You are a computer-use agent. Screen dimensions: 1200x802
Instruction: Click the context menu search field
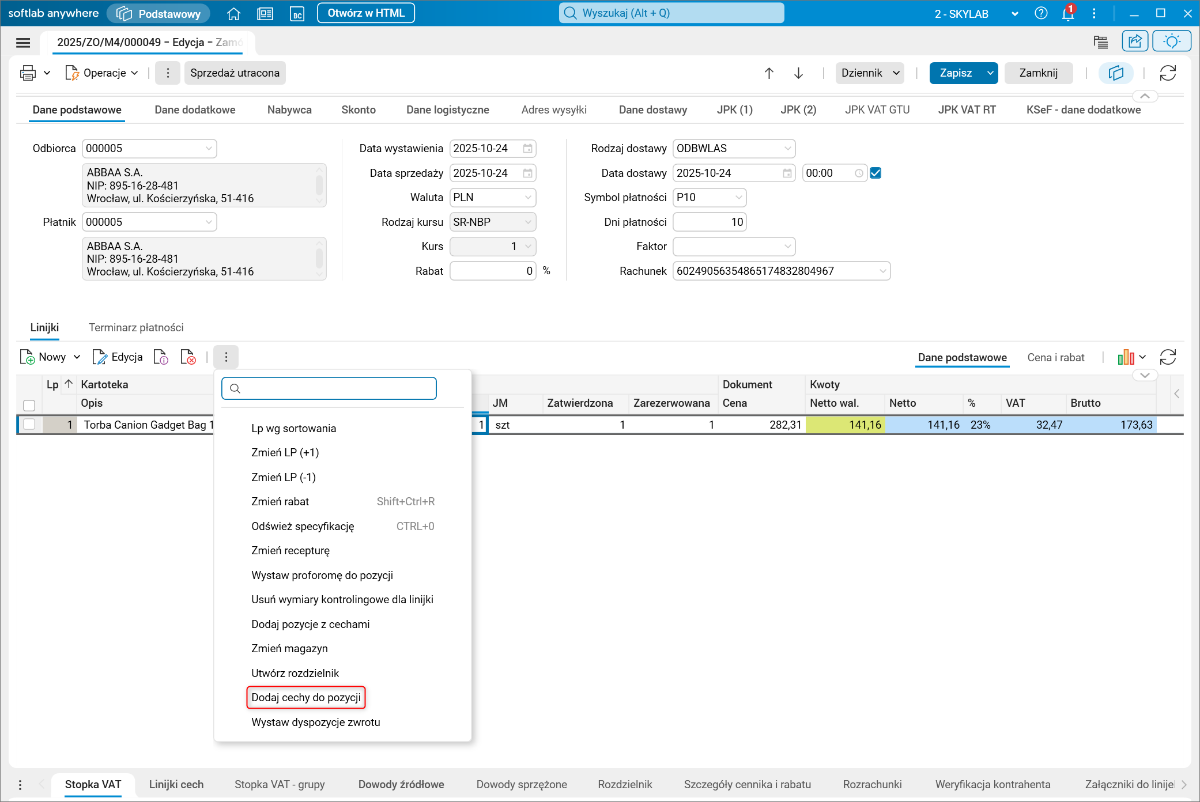[329, 388]
